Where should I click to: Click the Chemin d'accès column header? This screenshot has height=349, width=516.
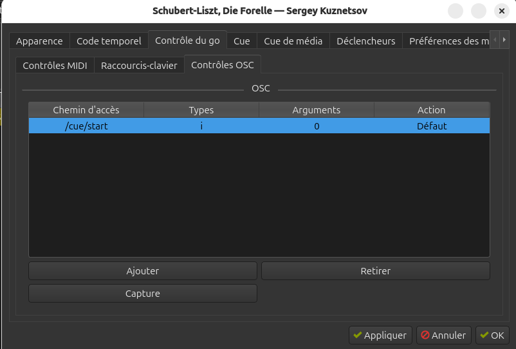pos(86,110)
